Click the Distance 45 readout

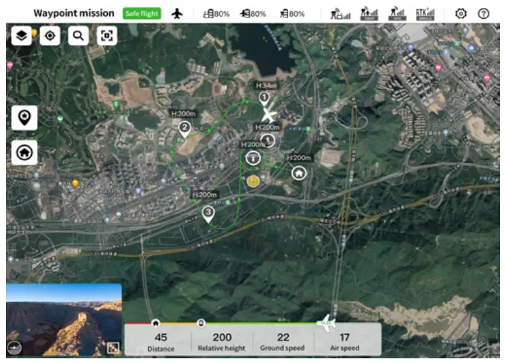point(161,342)
